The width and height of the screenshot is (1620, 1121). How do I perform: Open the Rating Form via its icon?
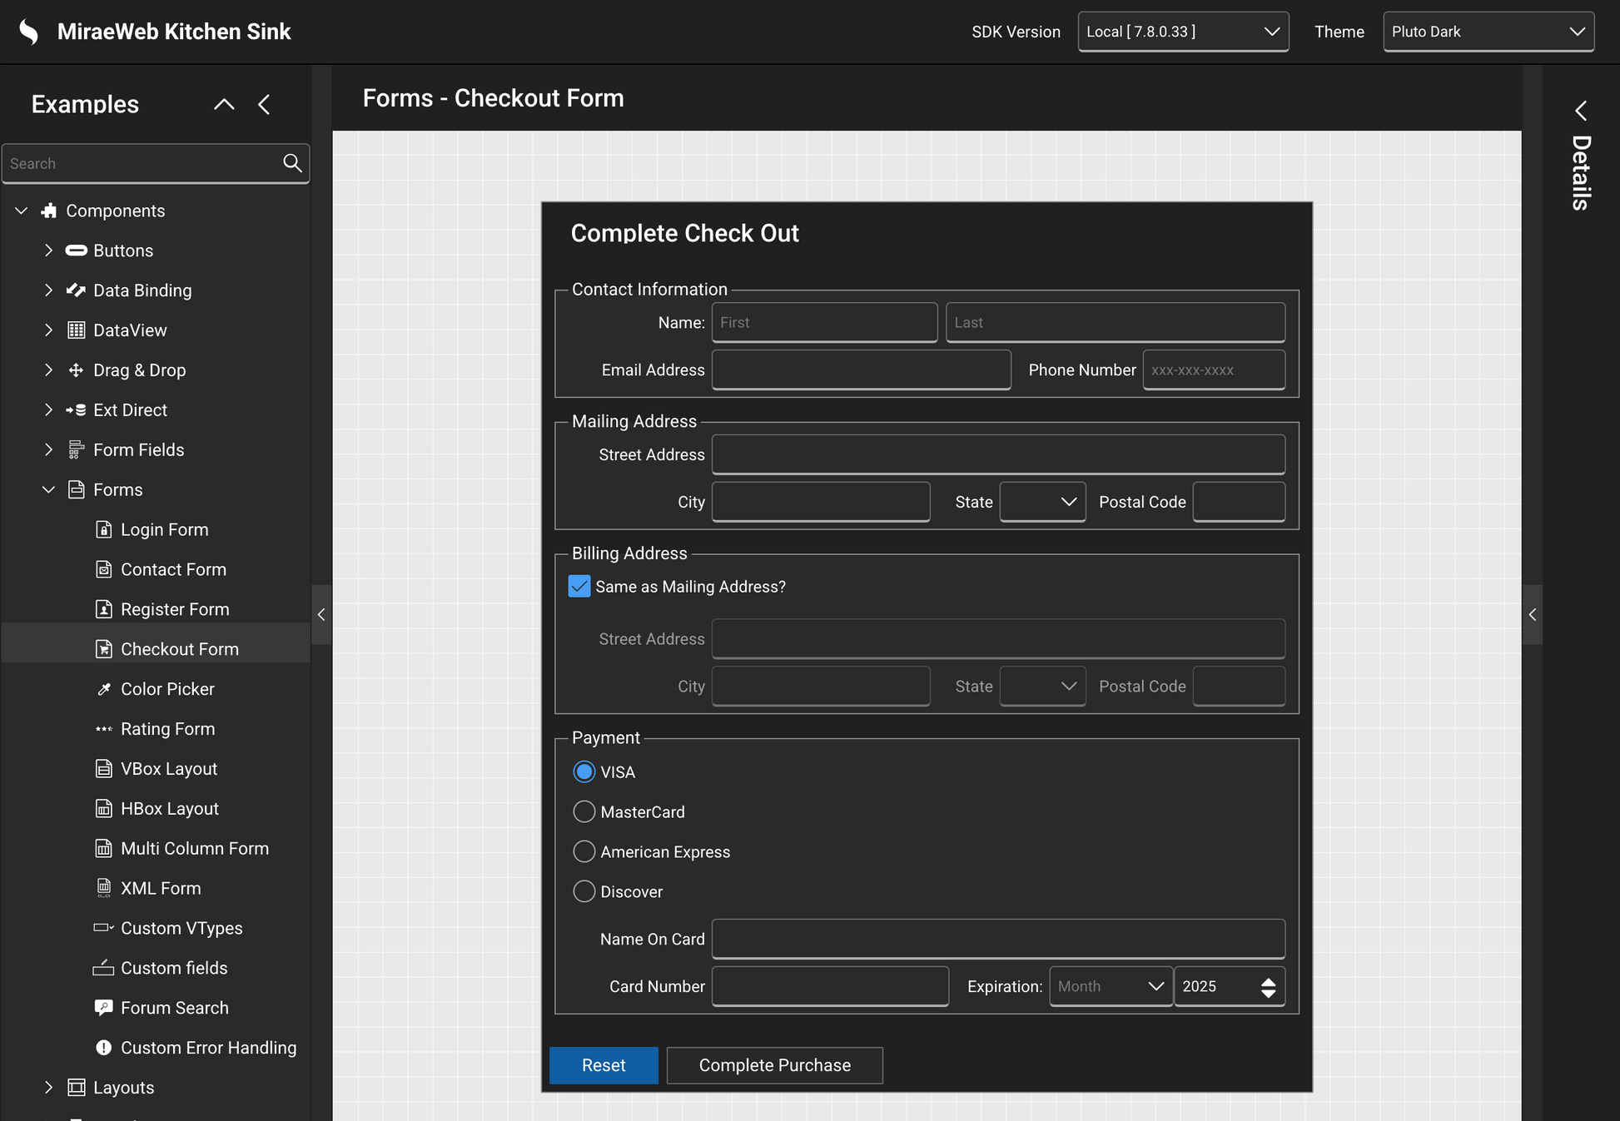click(103, 729)
